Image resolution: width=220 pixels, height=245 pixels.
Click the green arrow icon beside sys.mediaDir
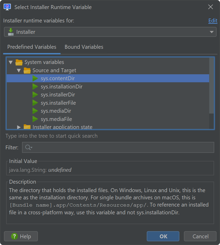point(35,111)
